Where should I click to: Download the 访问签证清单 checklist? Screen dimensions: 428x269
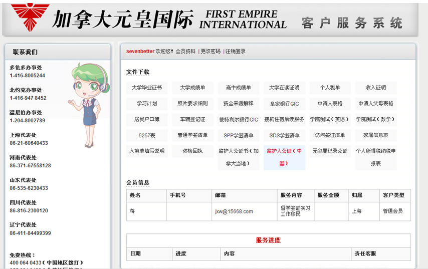[330, 135]
